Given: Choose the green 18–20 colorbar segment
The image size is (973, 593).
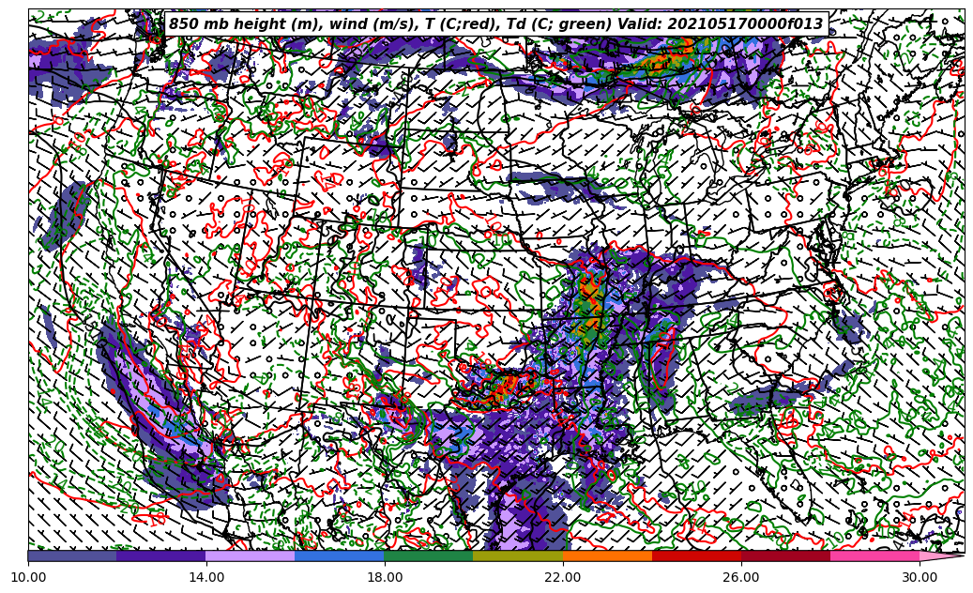Looking at the screenshot, I should (429, 555).
